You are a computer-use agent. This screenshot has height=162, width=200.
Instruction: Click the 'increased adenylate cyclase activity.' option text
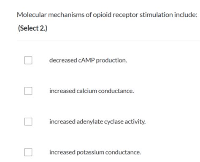tap(97, 122)
